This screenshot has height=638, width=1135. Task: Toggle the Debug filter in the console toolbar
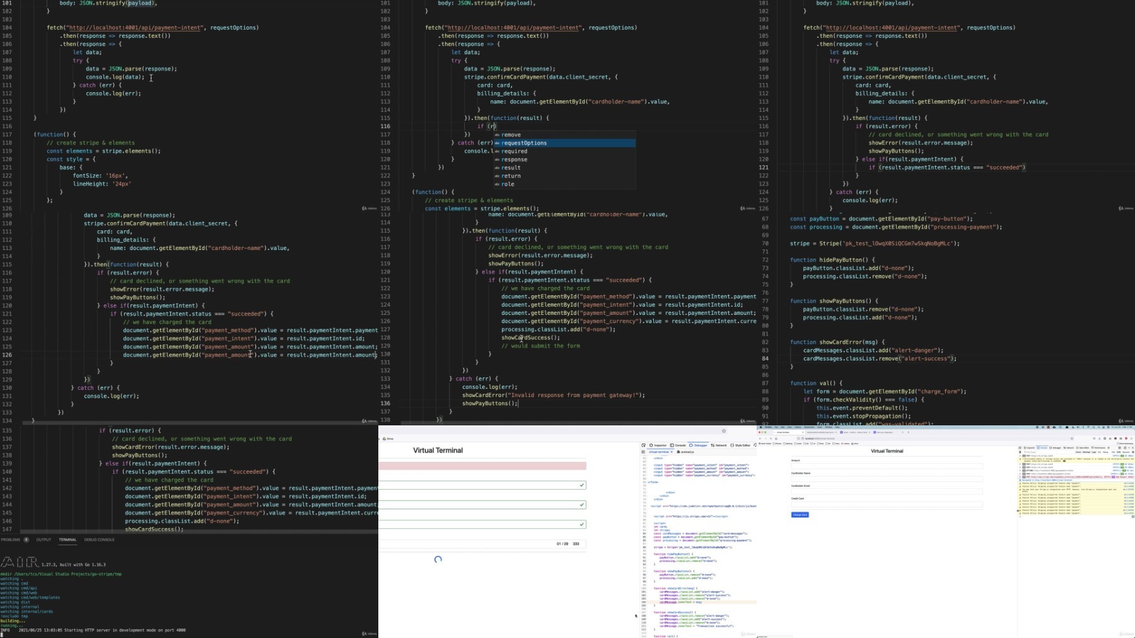(1105, 452)
